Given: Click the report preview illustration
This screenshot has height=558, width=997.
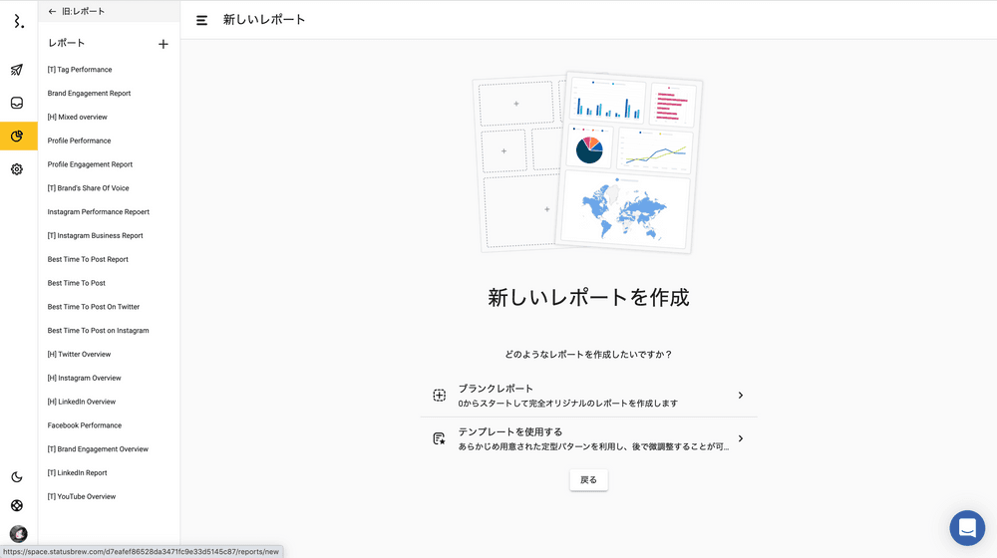Looking at the screenshot, I should (587, 161).
